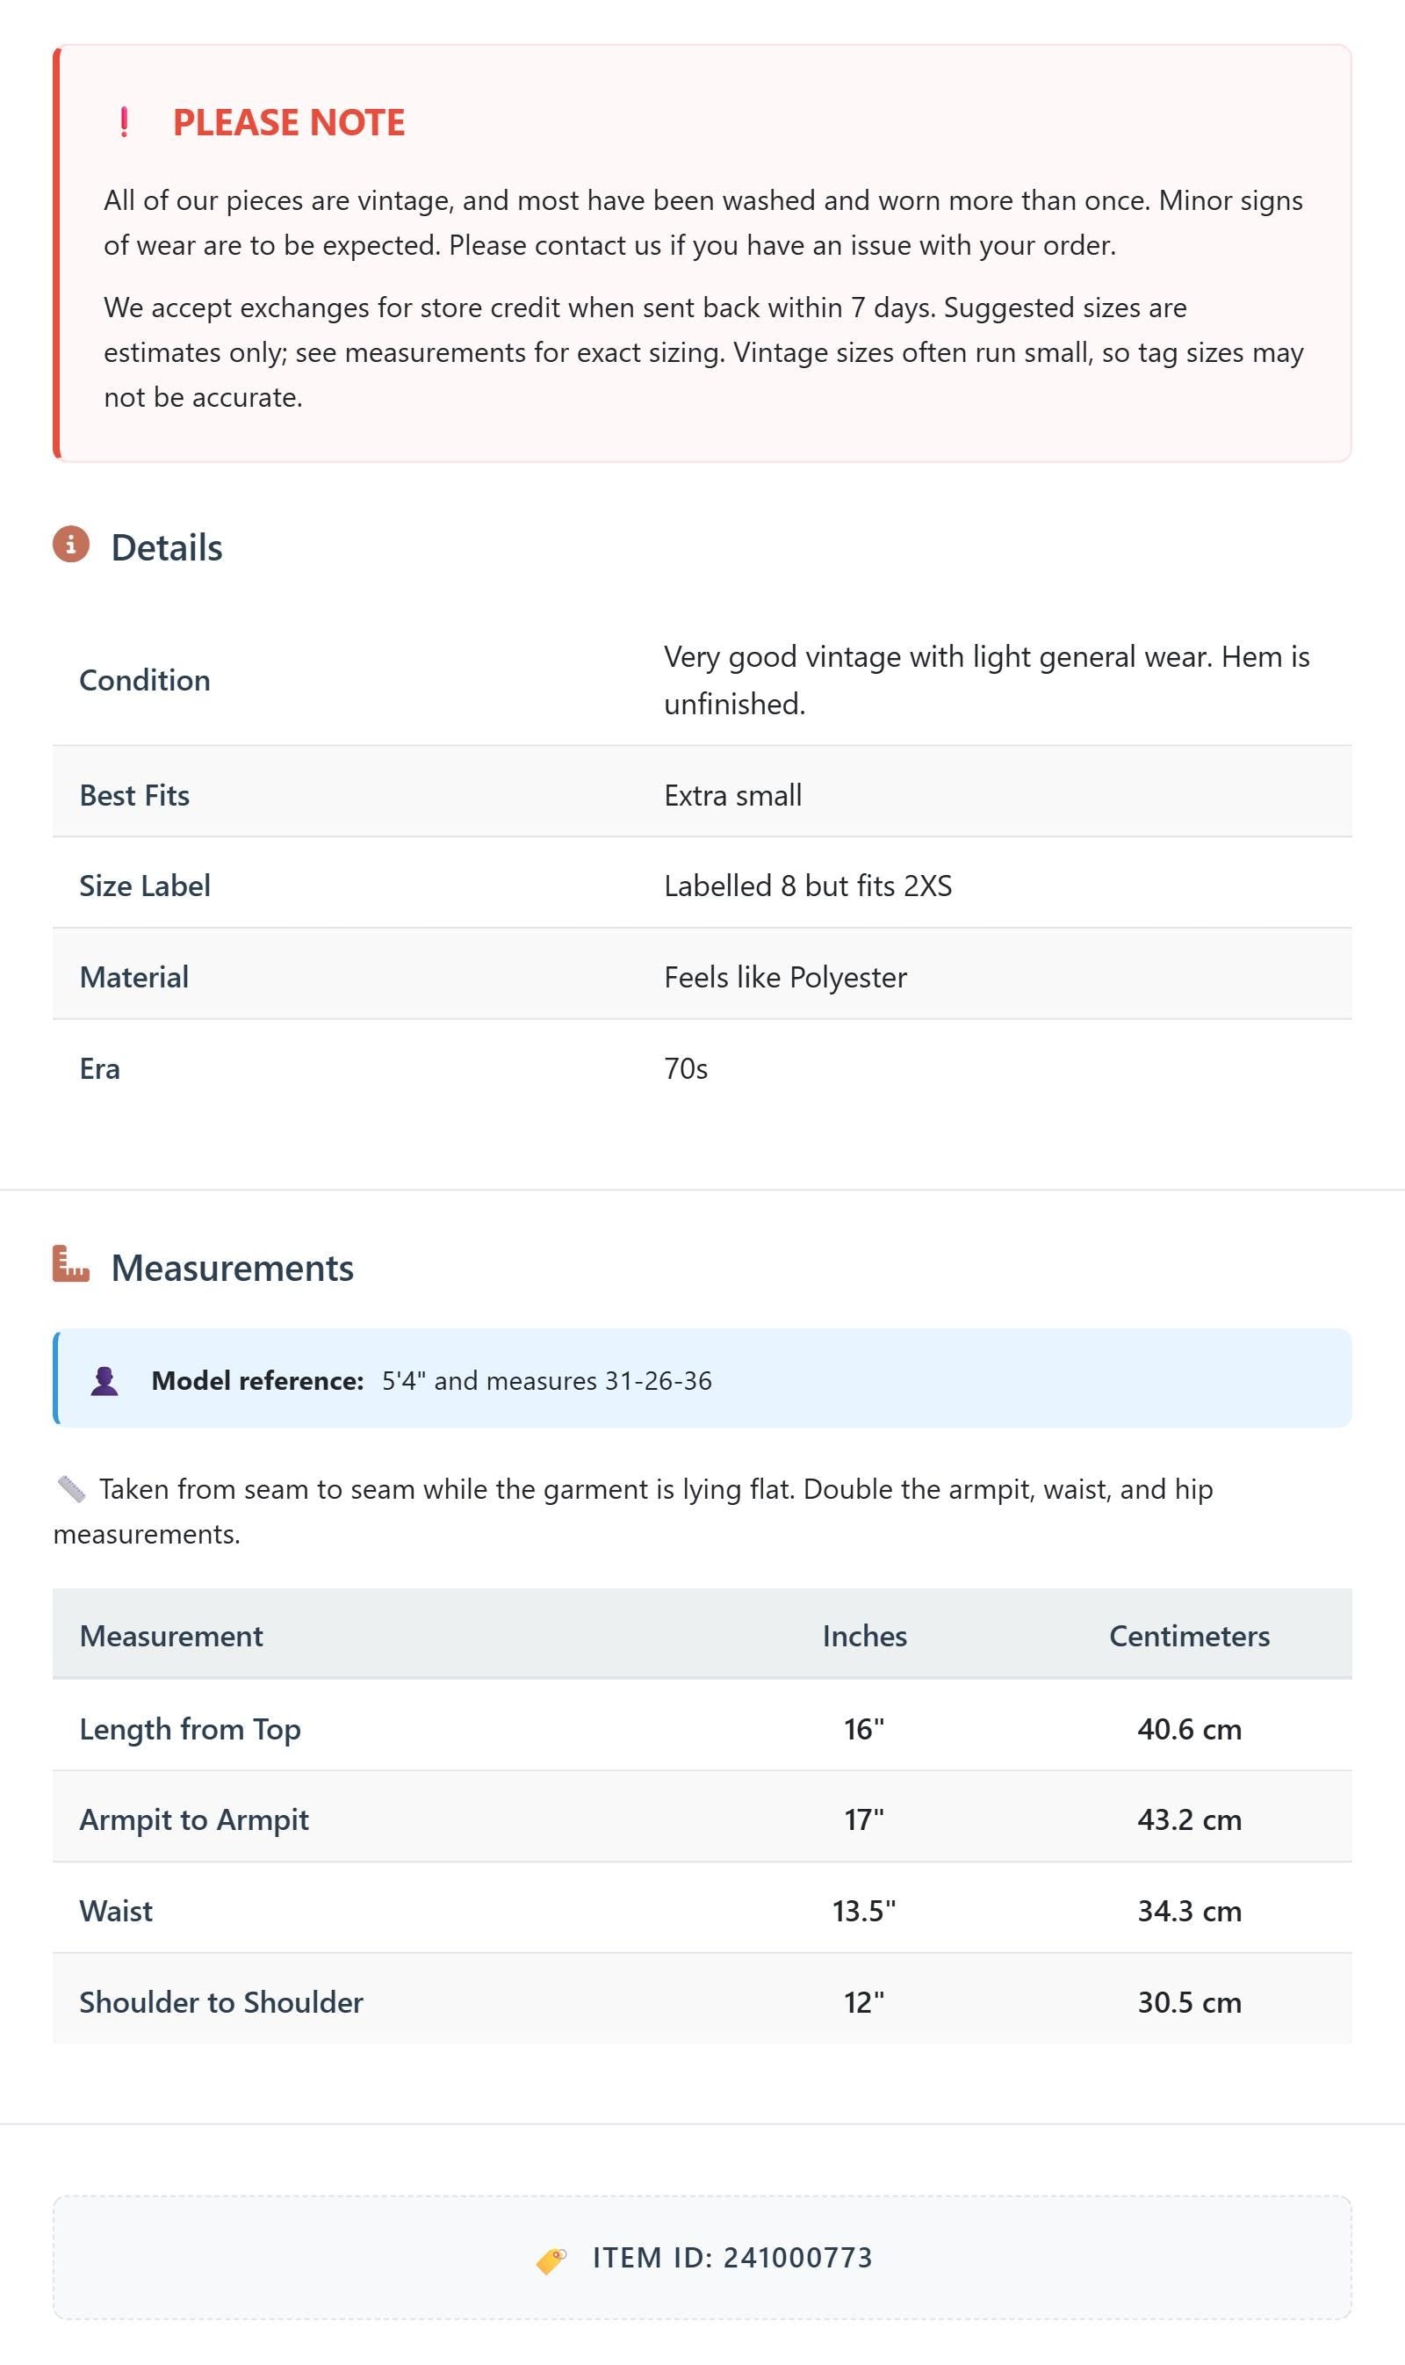Click the Model reference info banner
The width and height of the screenshot is (1405, 2365).
tap(702, 1379)
